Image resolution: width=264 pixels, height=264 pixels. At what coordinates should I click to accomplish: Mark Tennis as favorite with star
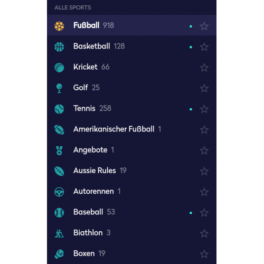tap(204, 109)
